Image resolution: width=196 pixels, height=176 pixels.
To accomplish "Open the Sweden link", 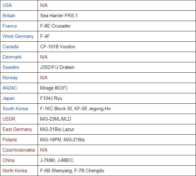I will (x=11, y=67).
